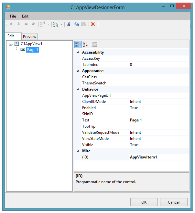Select the ValidateRequestMode Inherit value
This screenshot has width=195, height=213.
(159, 132)
